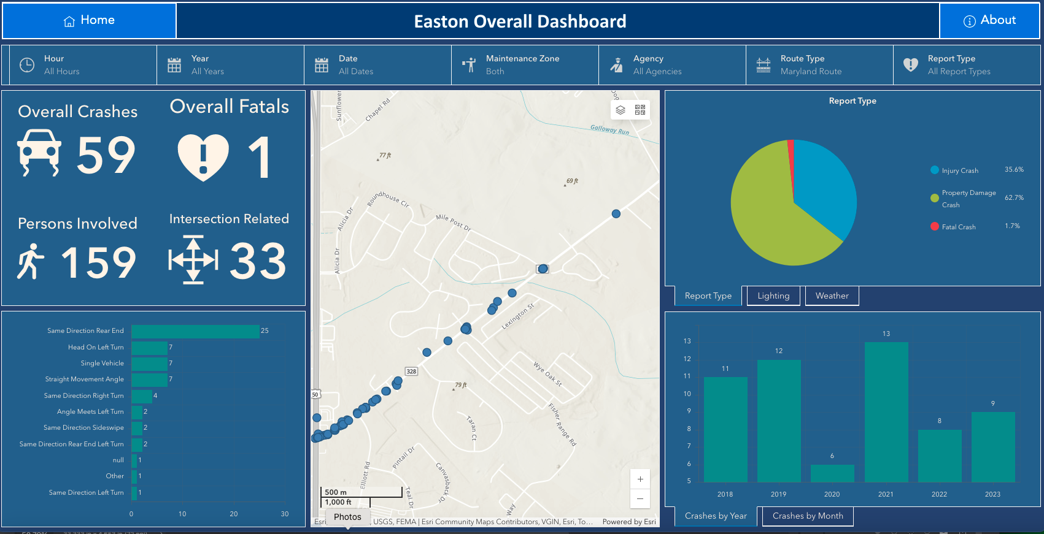1044x534 pixels.
Task: Switch to the Weather tab
Action: [832, 296]
